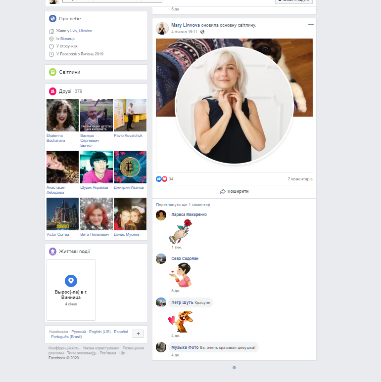Screen dimensions: 381x382
Task: Click the rose-in-hand sticker
Action: pos(181,231)
